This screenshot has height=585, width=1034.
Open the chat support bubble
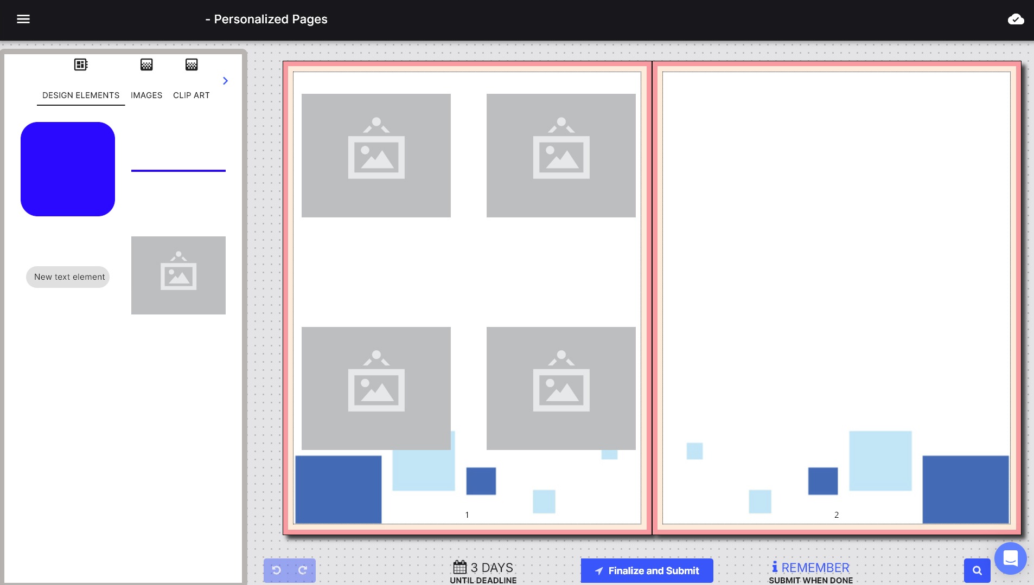pos(1010,558)
